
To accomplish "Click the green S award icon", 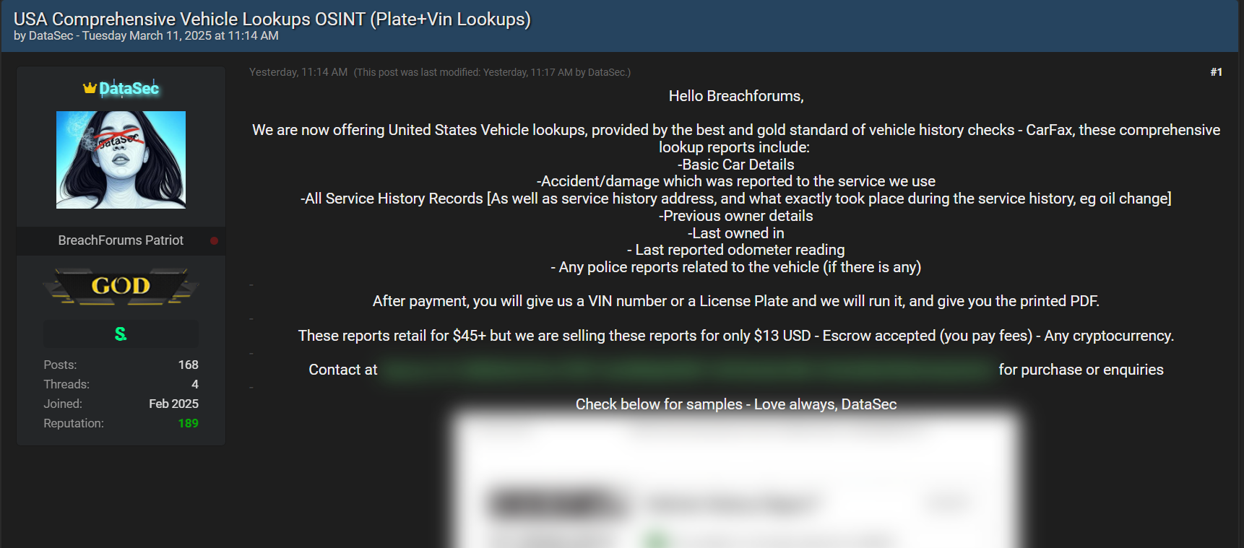I will coord(121,334).
